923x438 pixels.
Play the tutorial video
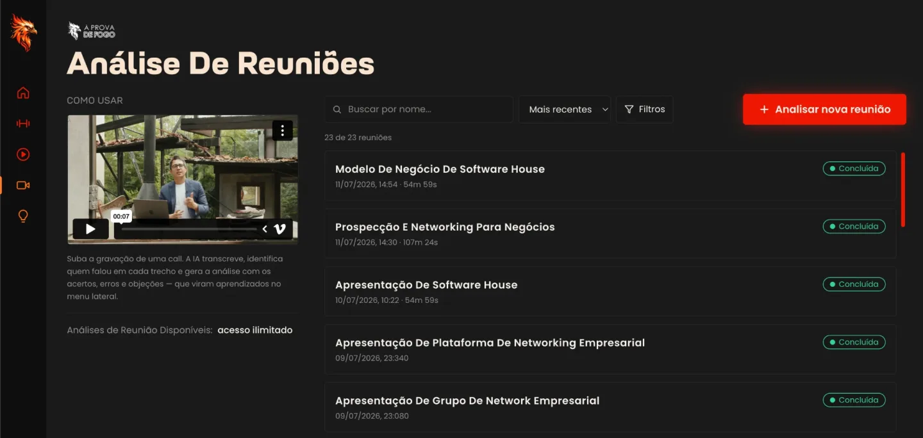point(90,229)
